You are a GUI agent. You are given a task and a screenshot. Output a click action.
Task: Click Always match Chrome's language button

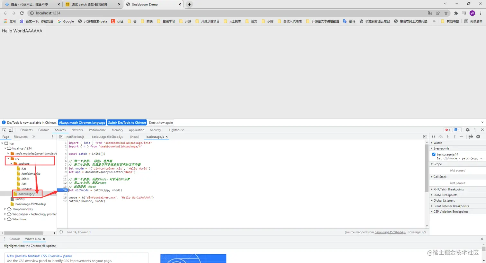[x=82, y=123]
